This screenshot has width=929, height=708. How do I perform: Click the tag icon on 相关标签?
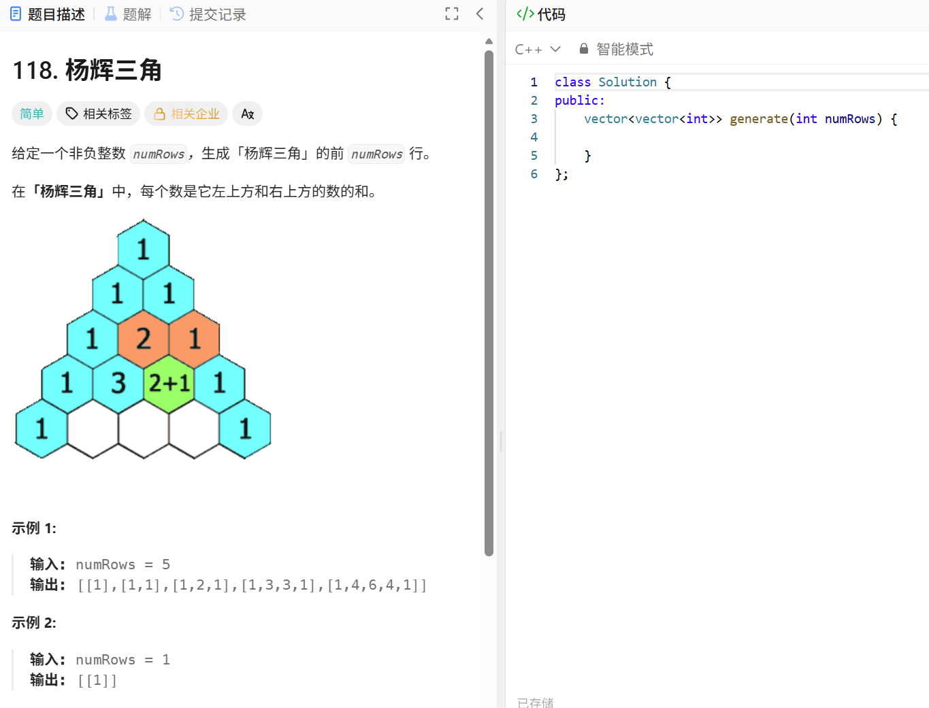point(72,114)
